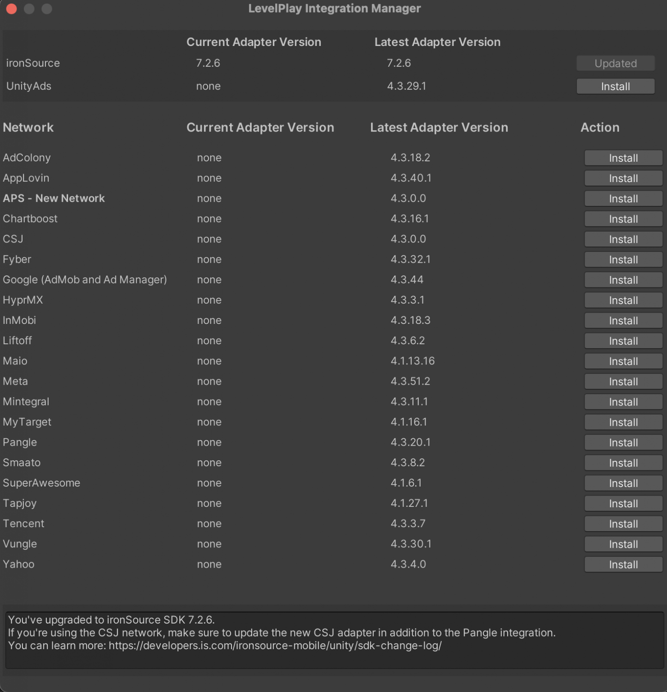
Task: Install the AppLovin adapter
Action: pos(623,178)
